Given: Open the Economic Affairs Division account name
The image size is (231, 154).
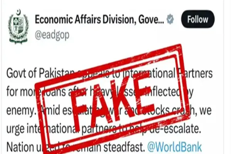Looking at the screenshot, I should 99,19.
